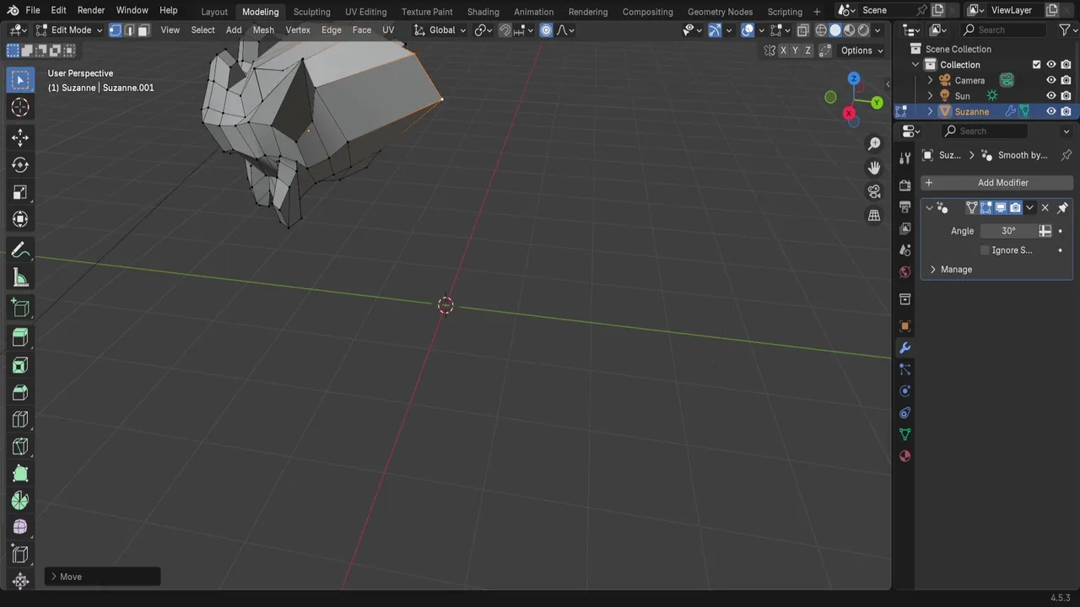Image resolution: width=1080 pixels, height=607 pixels.
Task: Select the Knife tool
Action: [20, 446]
